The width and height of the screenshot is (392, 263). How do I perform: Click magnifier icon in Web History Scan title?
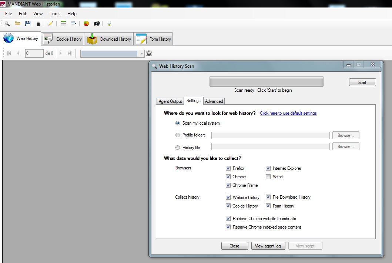(x=154, y=66)
